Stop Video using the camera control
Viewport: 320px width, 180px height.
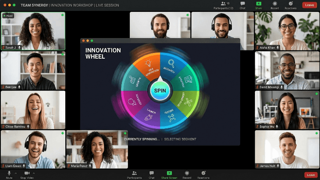click(27, 175)
